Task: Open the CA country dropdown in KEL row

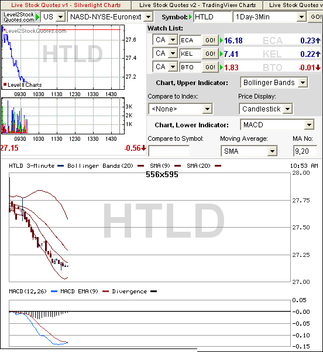Action: point(165,53)
